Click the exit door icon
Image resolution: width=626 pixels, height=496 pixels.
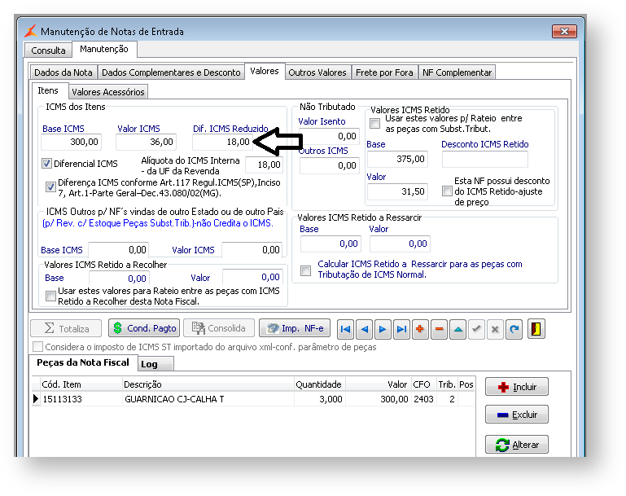pyautogui.click(x=537, y=329)
